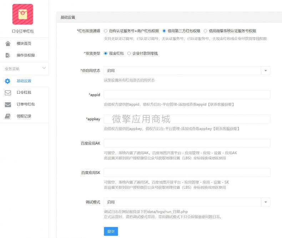Select 借用微擎系统认证服务号权限 radio option
This screenshot has width=282, height=238.
(x=205, y=31)
